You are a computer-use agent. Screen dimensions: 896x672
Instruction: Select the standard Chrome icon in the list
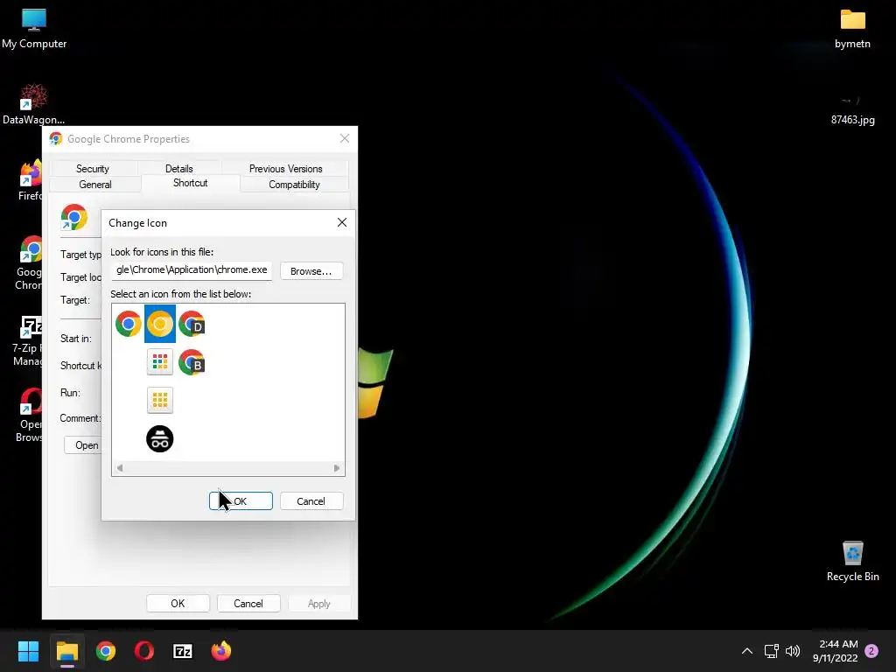point(129,324)
